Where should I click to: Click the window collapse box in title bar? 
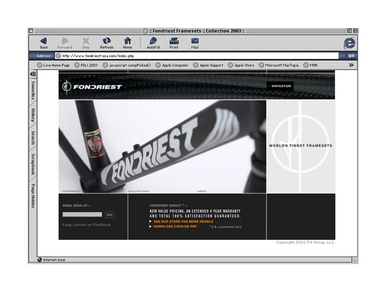click(355, 31)
